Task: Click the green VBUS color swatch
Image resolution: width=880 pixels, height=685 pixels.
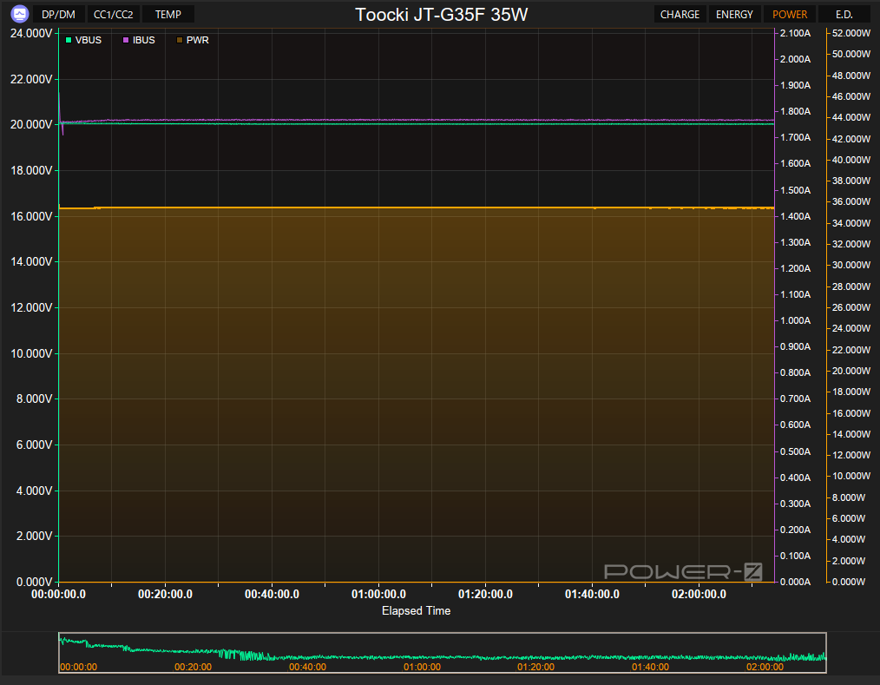Action: 69,40
